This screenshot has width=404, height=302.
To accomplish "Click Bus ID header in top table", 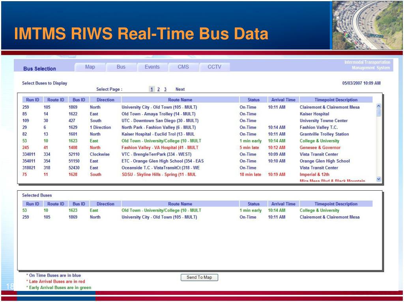I will point(79,100).
